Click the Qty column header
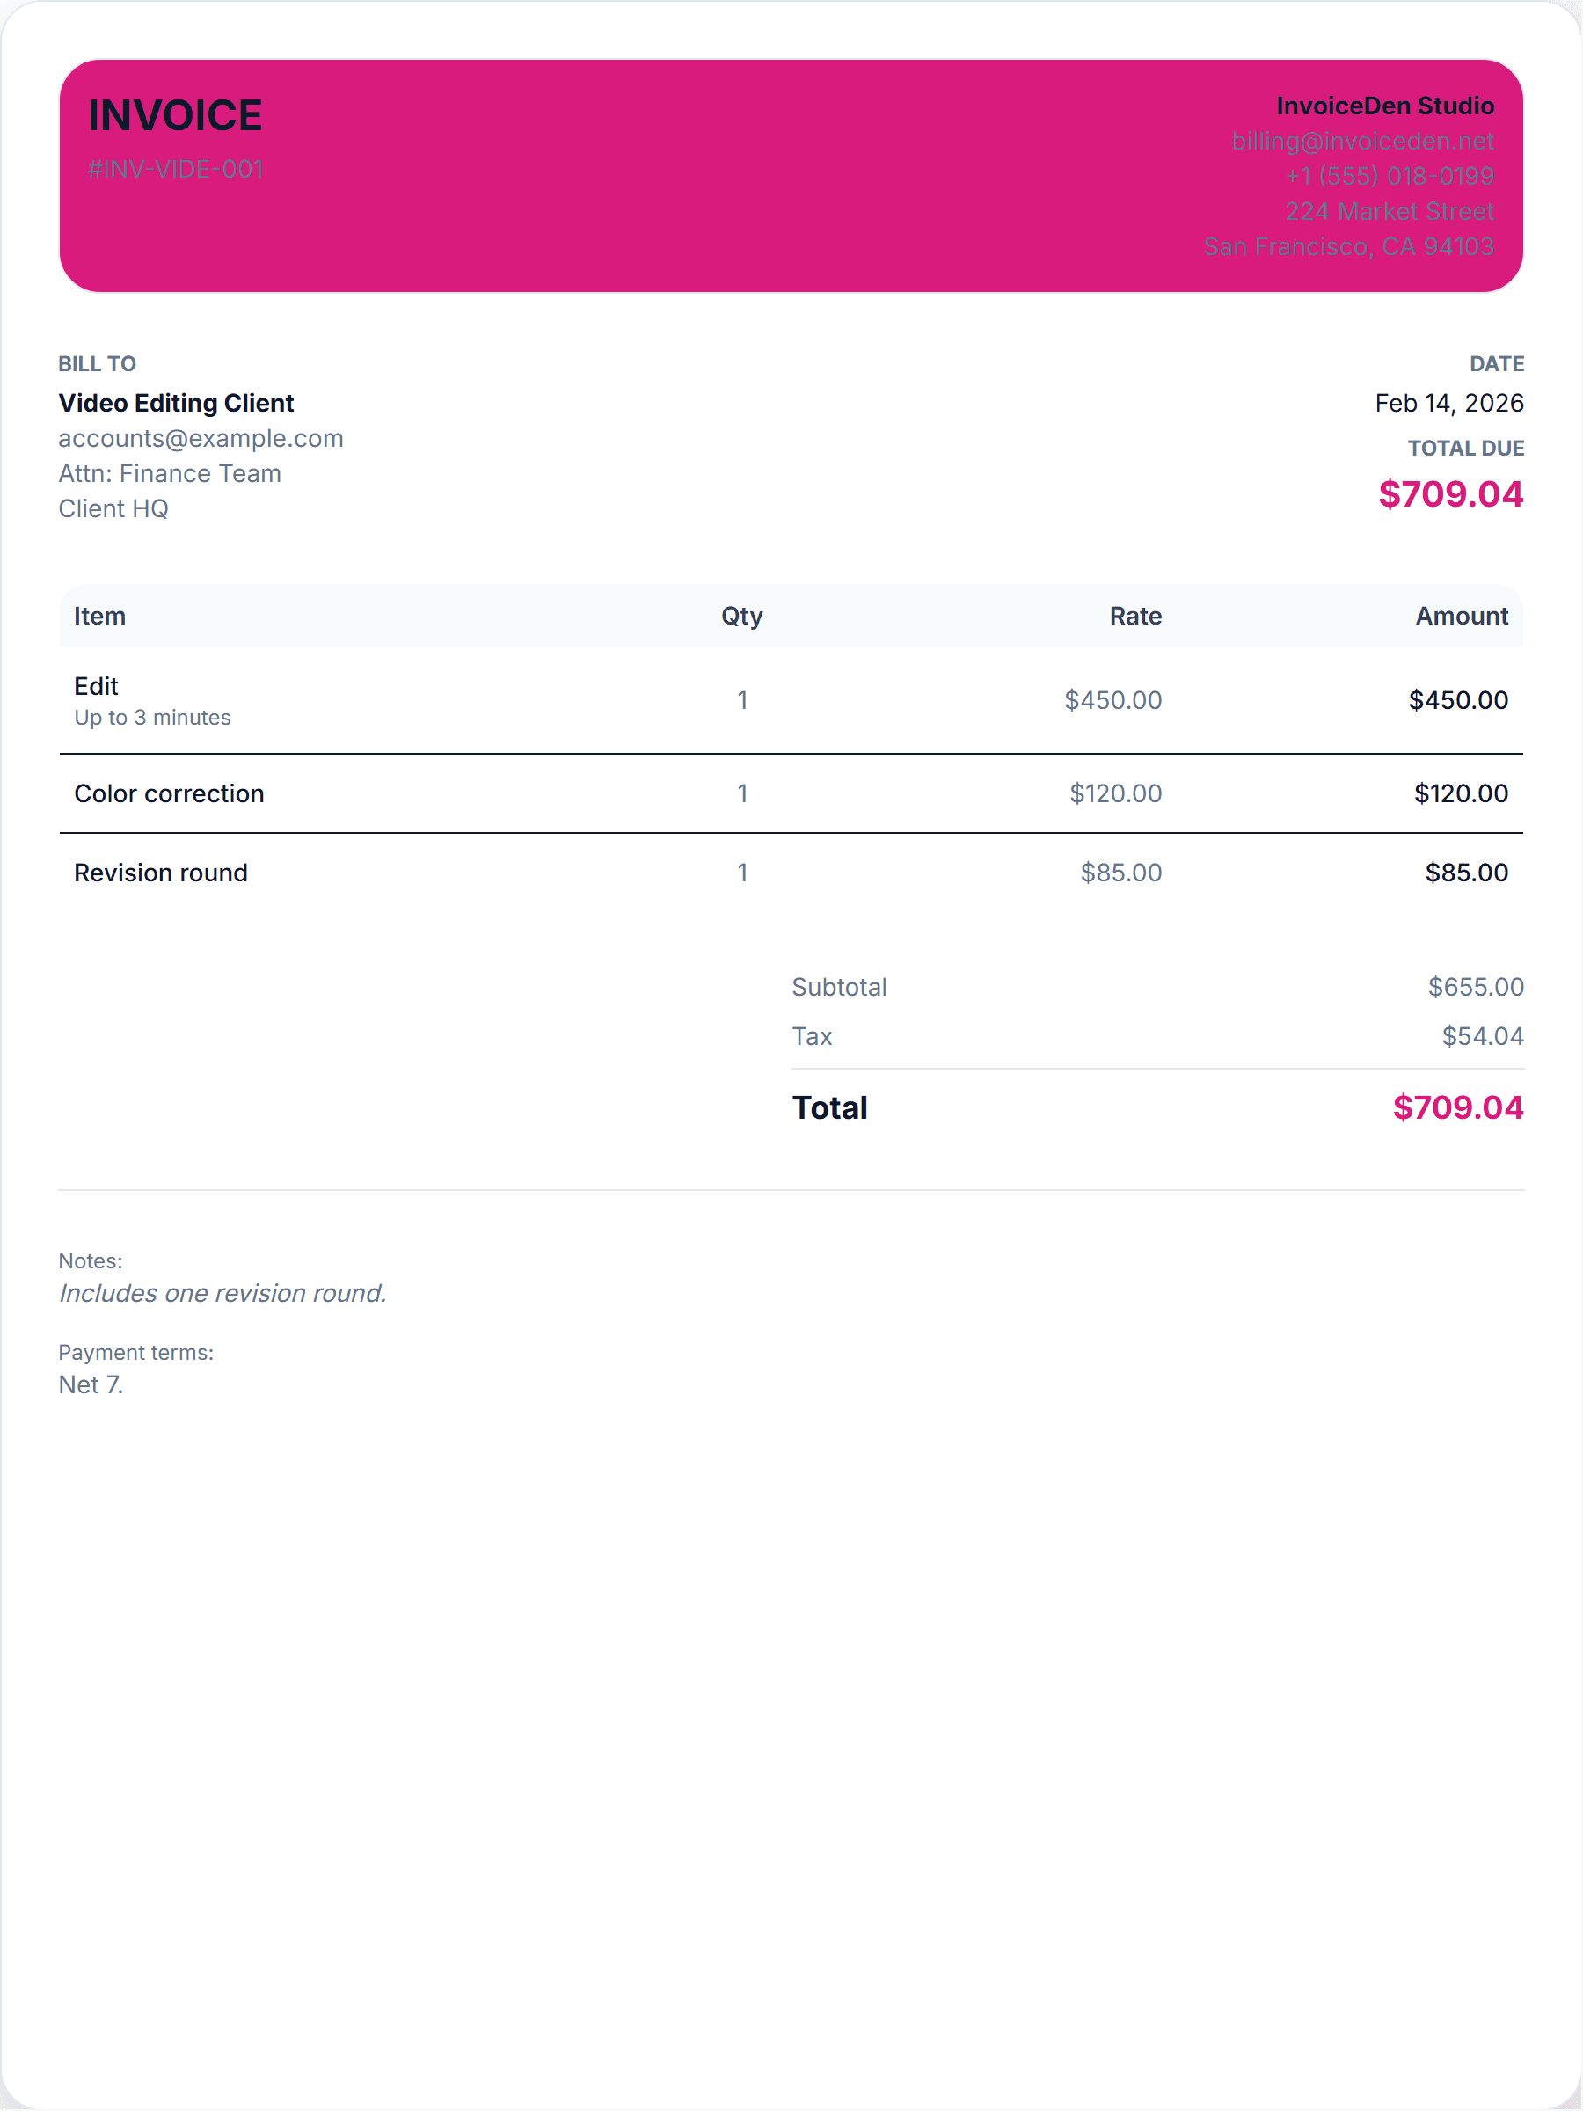This screenshot has height=2111, width=1583. click(x=741, y=617)
